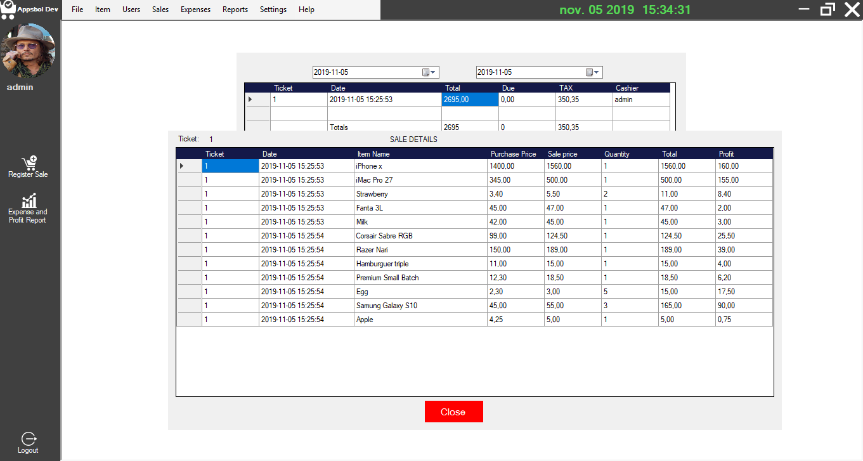Click the Totals row in the sales grid
This screenshot has height=461, width=863.
(339, 127)
